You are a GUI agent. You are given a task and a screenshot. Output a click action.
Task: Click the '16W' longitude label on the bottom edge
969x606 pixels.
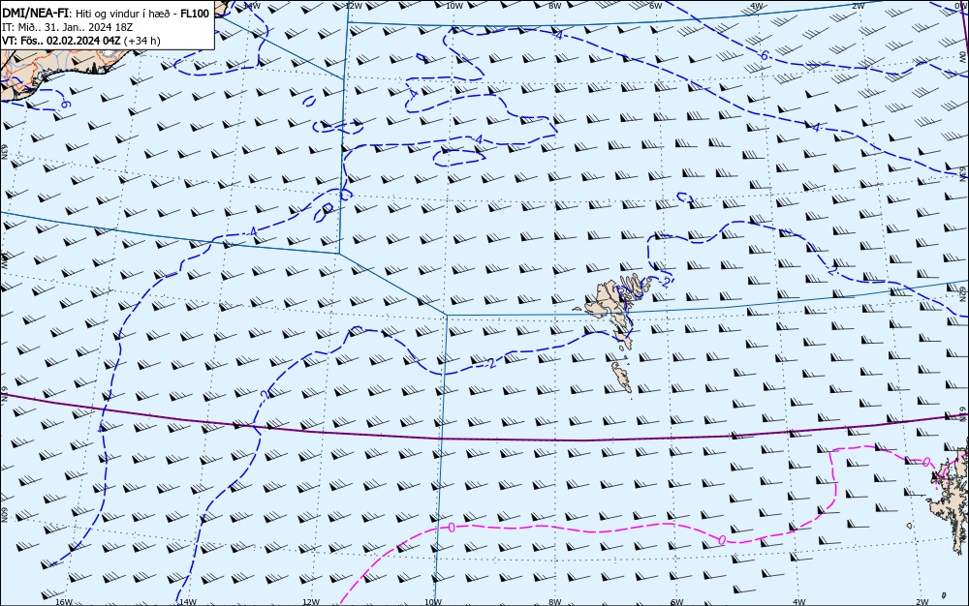[64, 602]
